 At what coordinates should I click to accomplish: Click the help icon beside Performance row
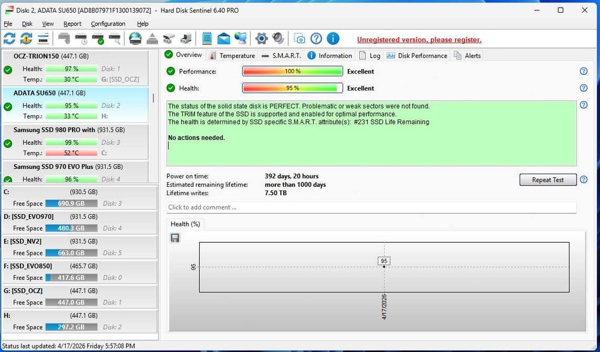coord(584,71)
